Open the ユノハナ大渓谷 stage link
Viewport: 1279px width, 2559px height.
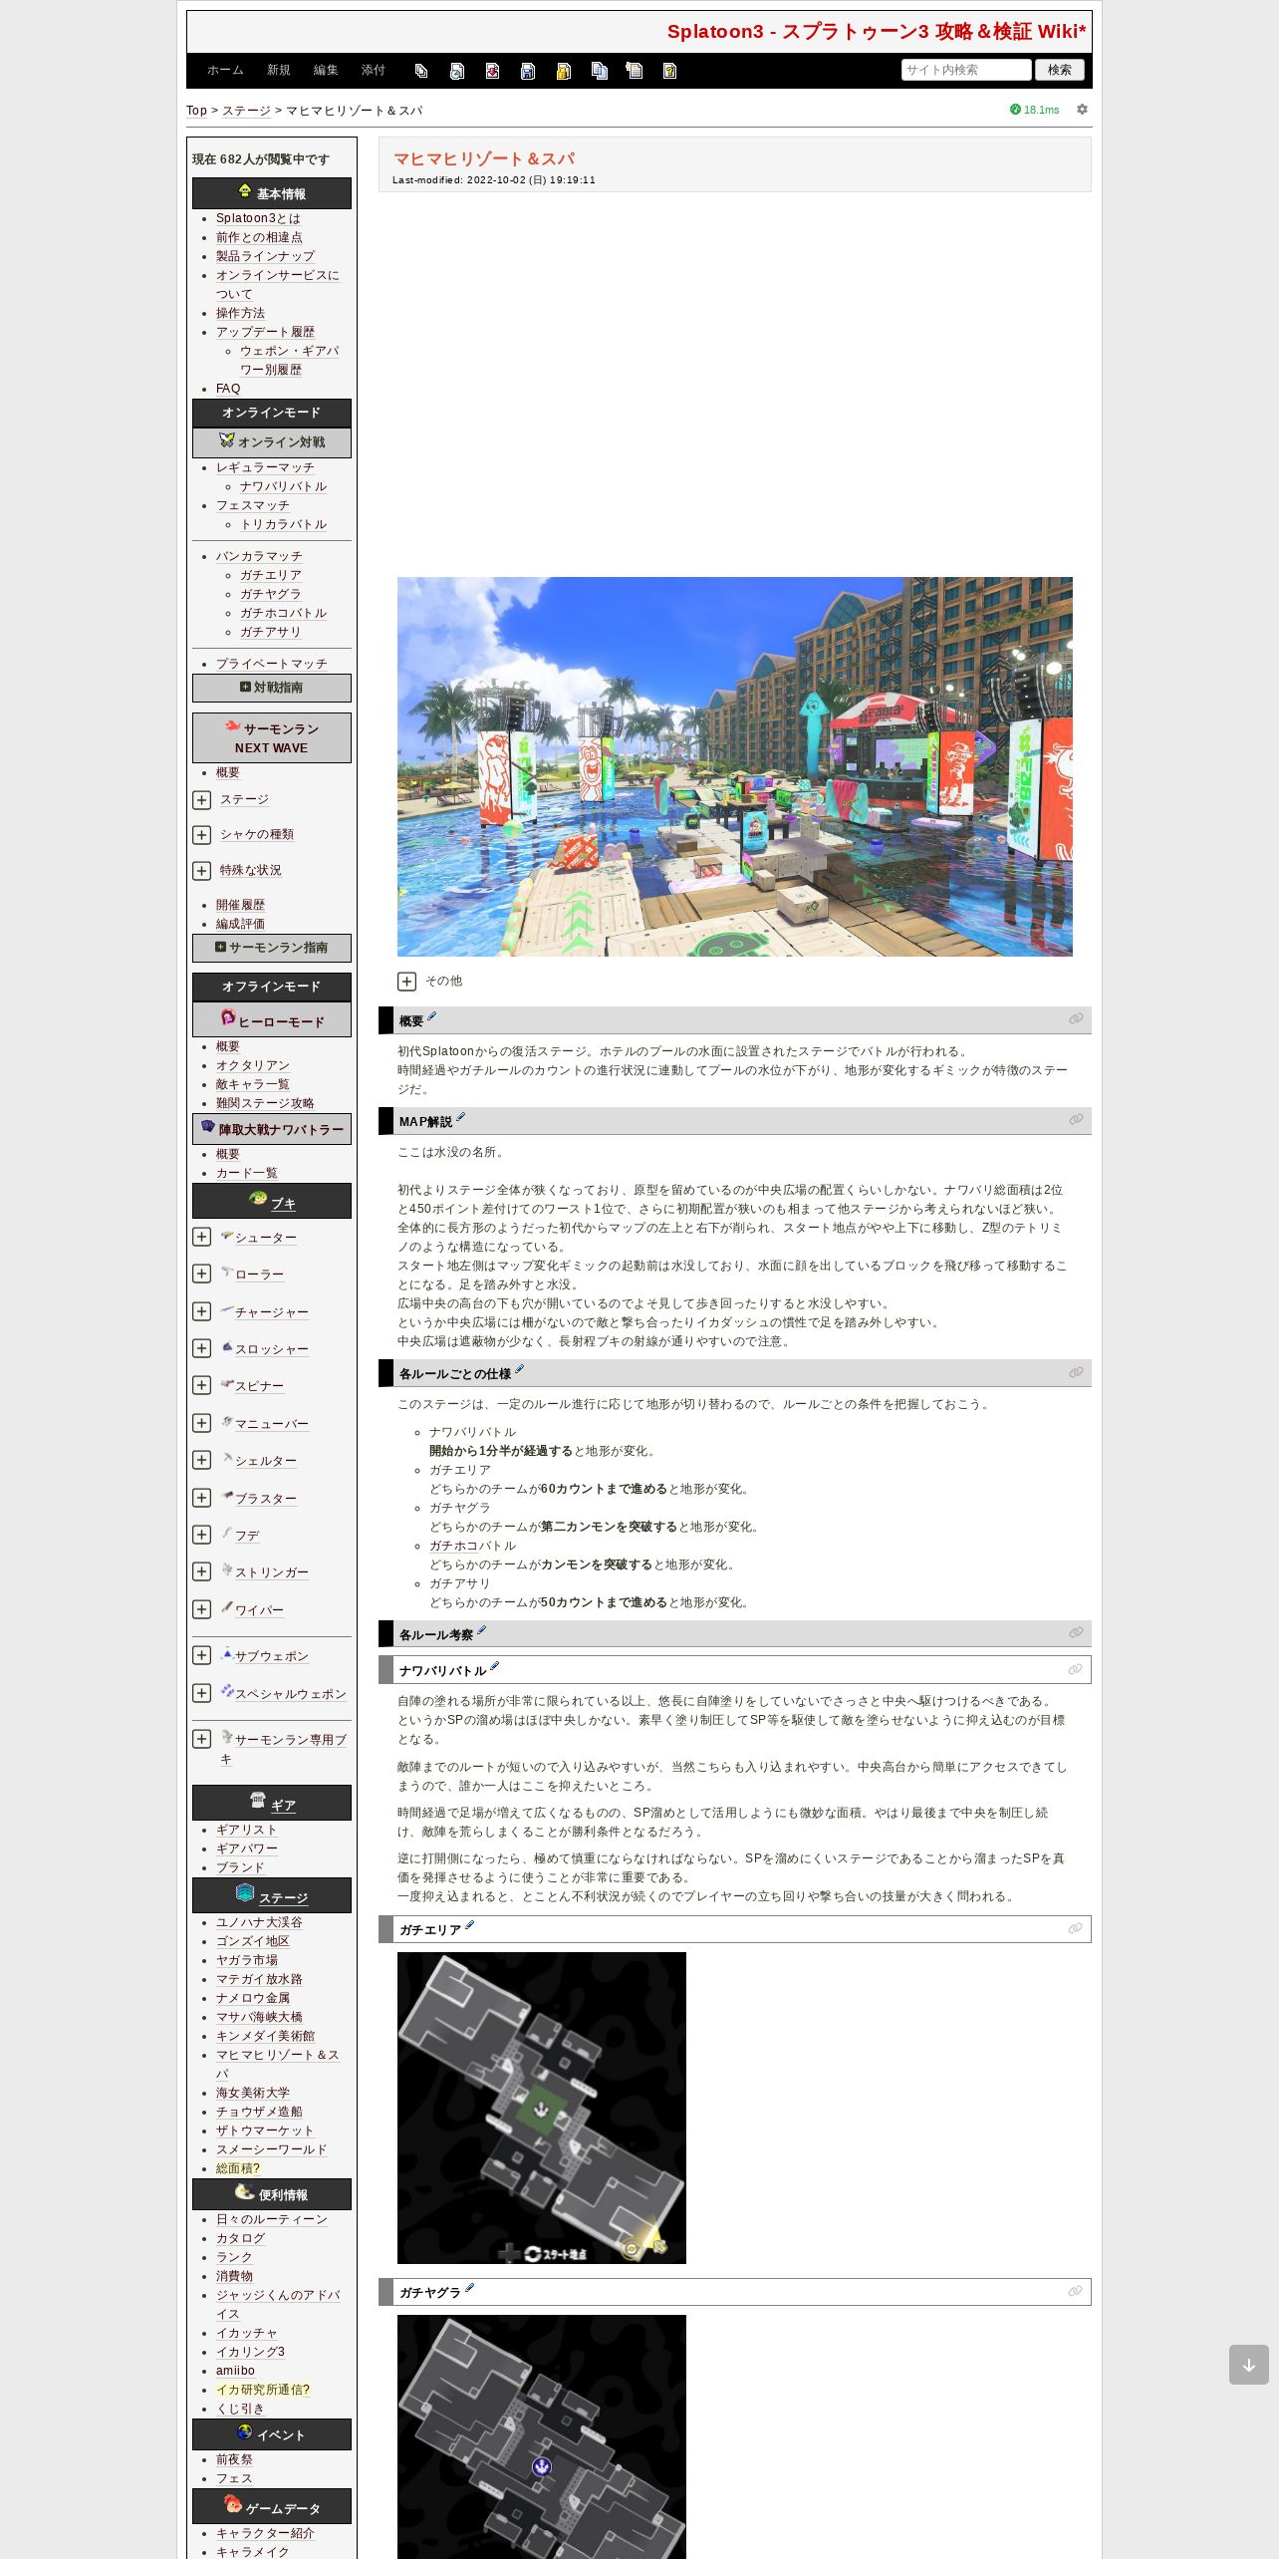point(259,1922)
